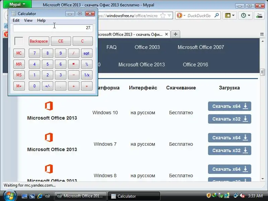The width and height of the screenshot is (268, 201).
Task: Click the digit 0 calculator key
Action: pos(35,86)
